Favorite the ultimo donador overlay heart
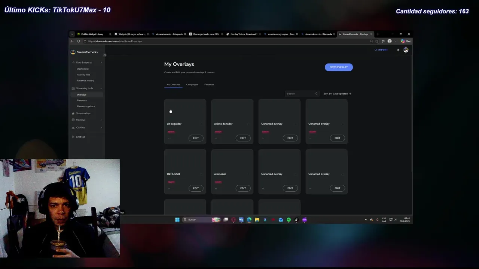Viewport: 479px width, 269px height. tap(248, 124)
